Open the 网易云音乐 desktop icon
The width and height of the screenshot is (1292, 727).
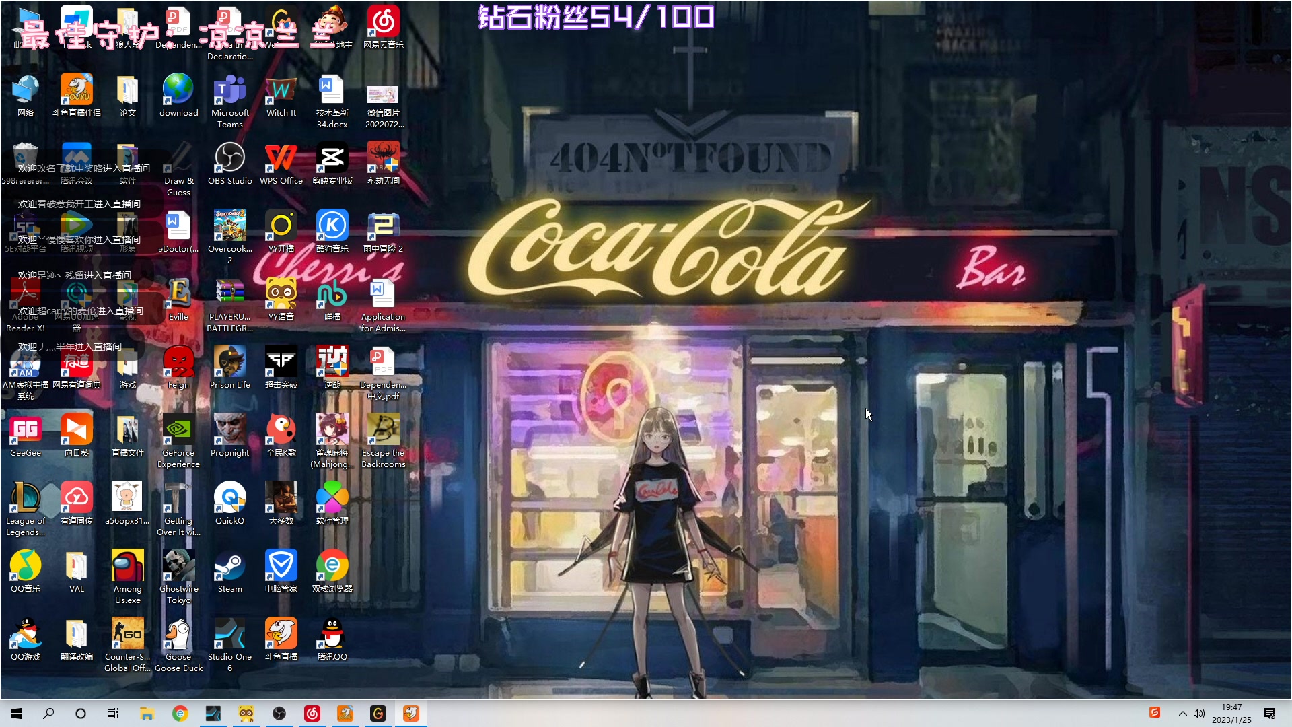(383, 23)
